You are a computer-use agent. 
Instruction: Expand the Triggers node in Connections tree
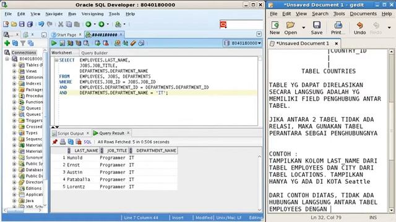tap(14, 121)
